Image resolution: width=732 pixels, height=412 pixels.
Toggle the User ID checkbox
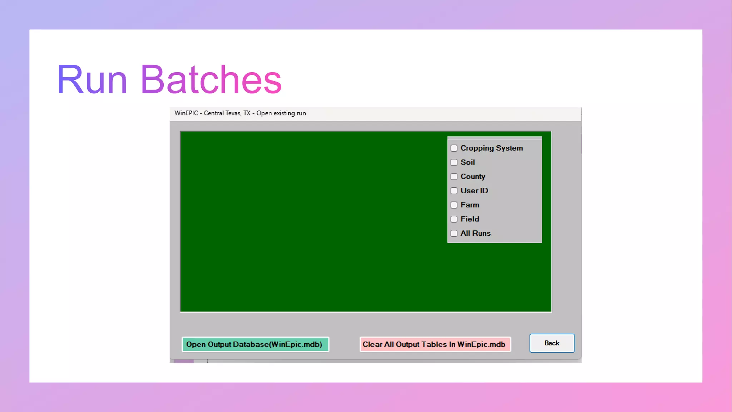point(454,191)
